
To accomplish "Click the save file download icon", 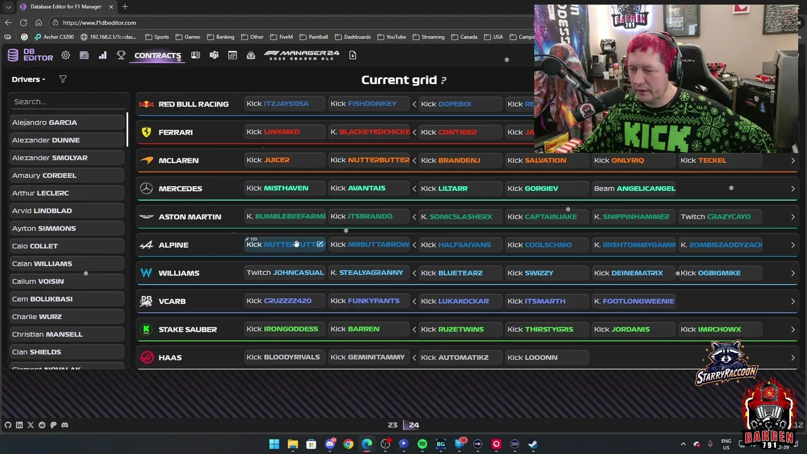I will point(352,55).
